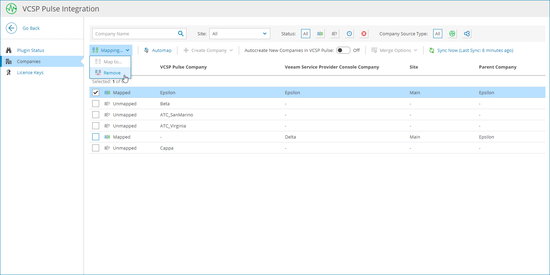Click unmapped status icon in ATC_Virginia row

107,126
